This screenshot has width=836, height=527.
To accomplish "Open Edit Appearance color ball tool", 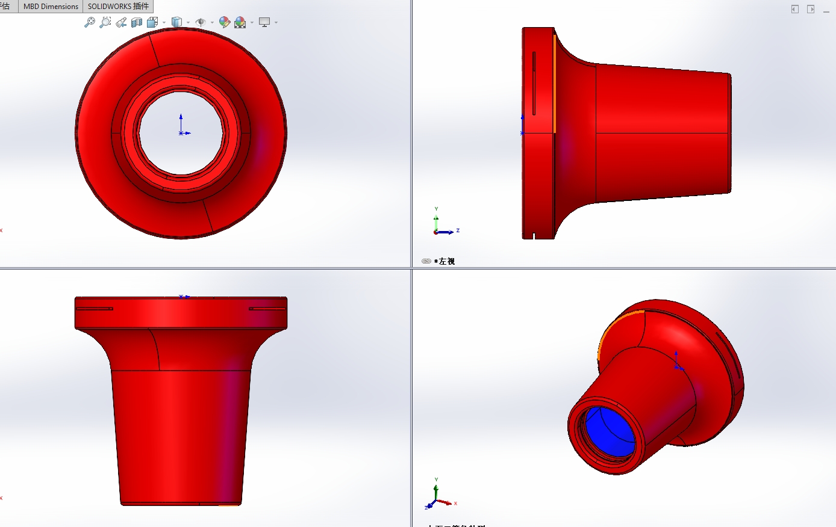I will 225,22.
